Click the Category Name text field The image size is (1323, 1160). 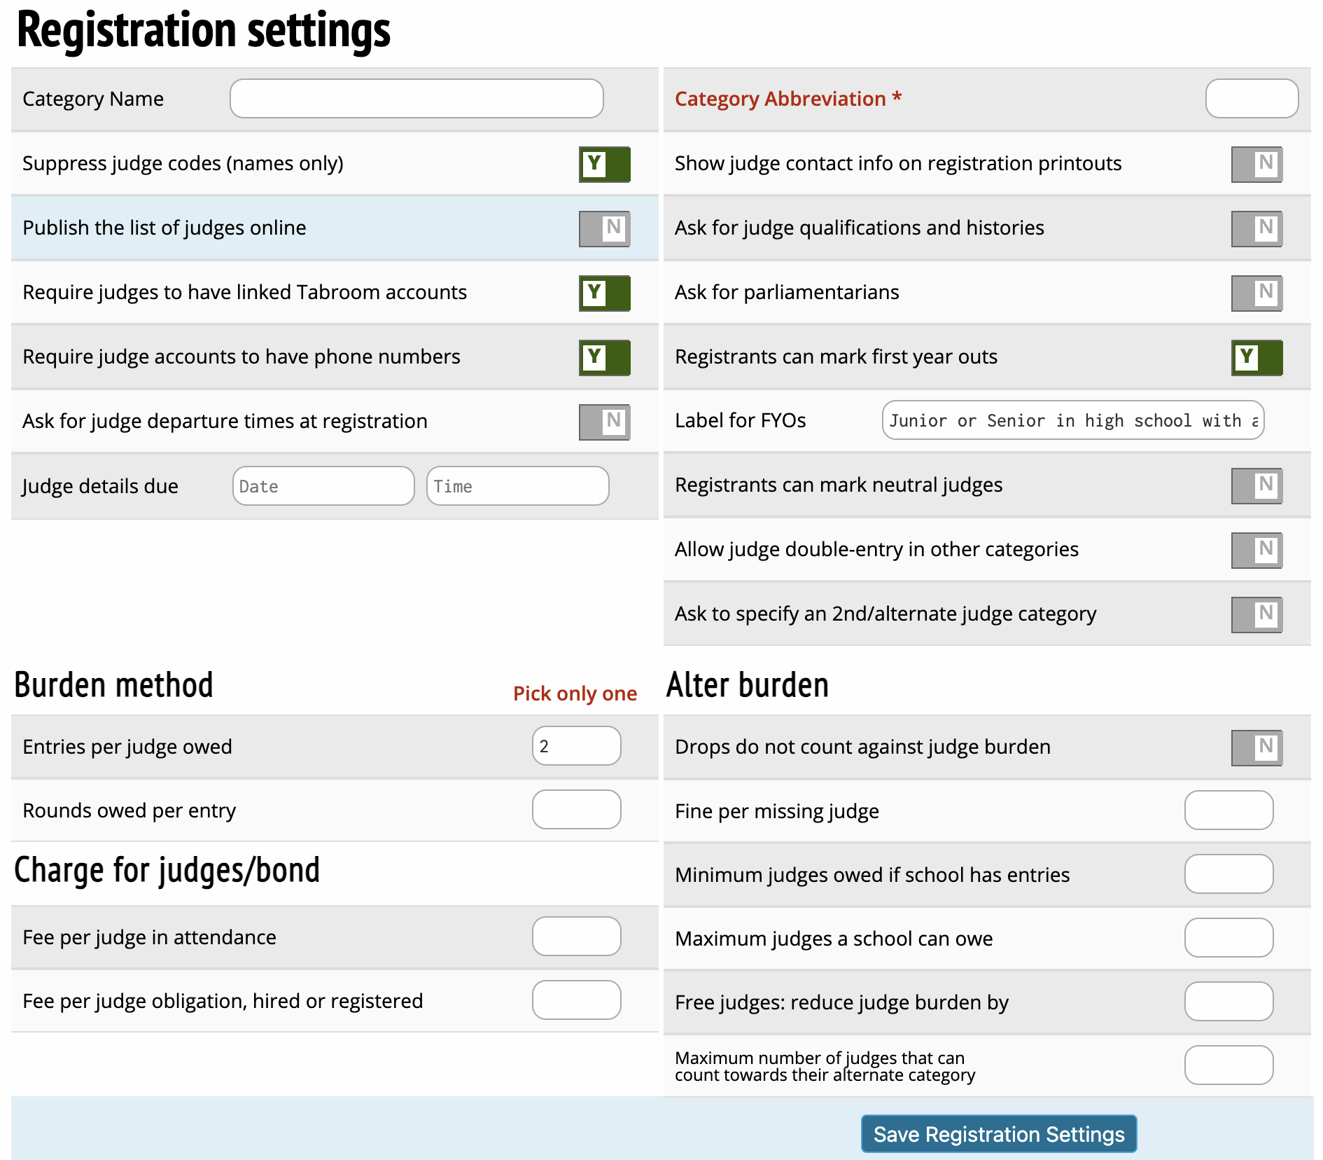point(416,99)
